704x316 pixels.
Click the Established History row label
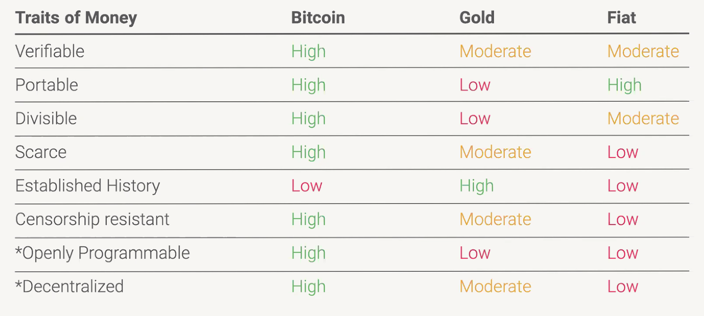(x=88, y=186)
